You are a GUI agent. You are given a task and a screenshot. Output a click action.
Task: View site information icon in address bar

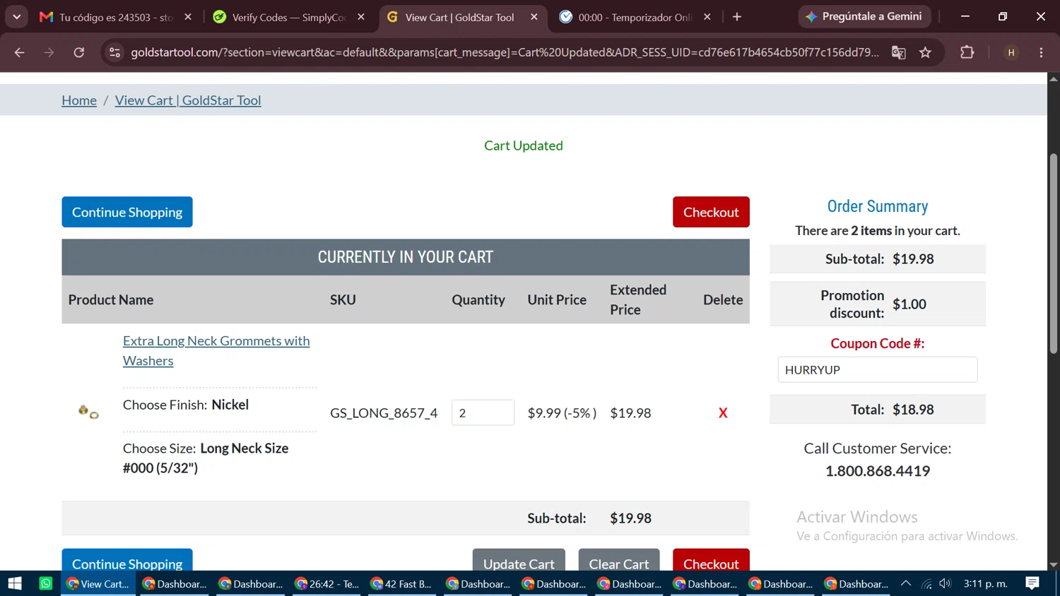[115, 52]
